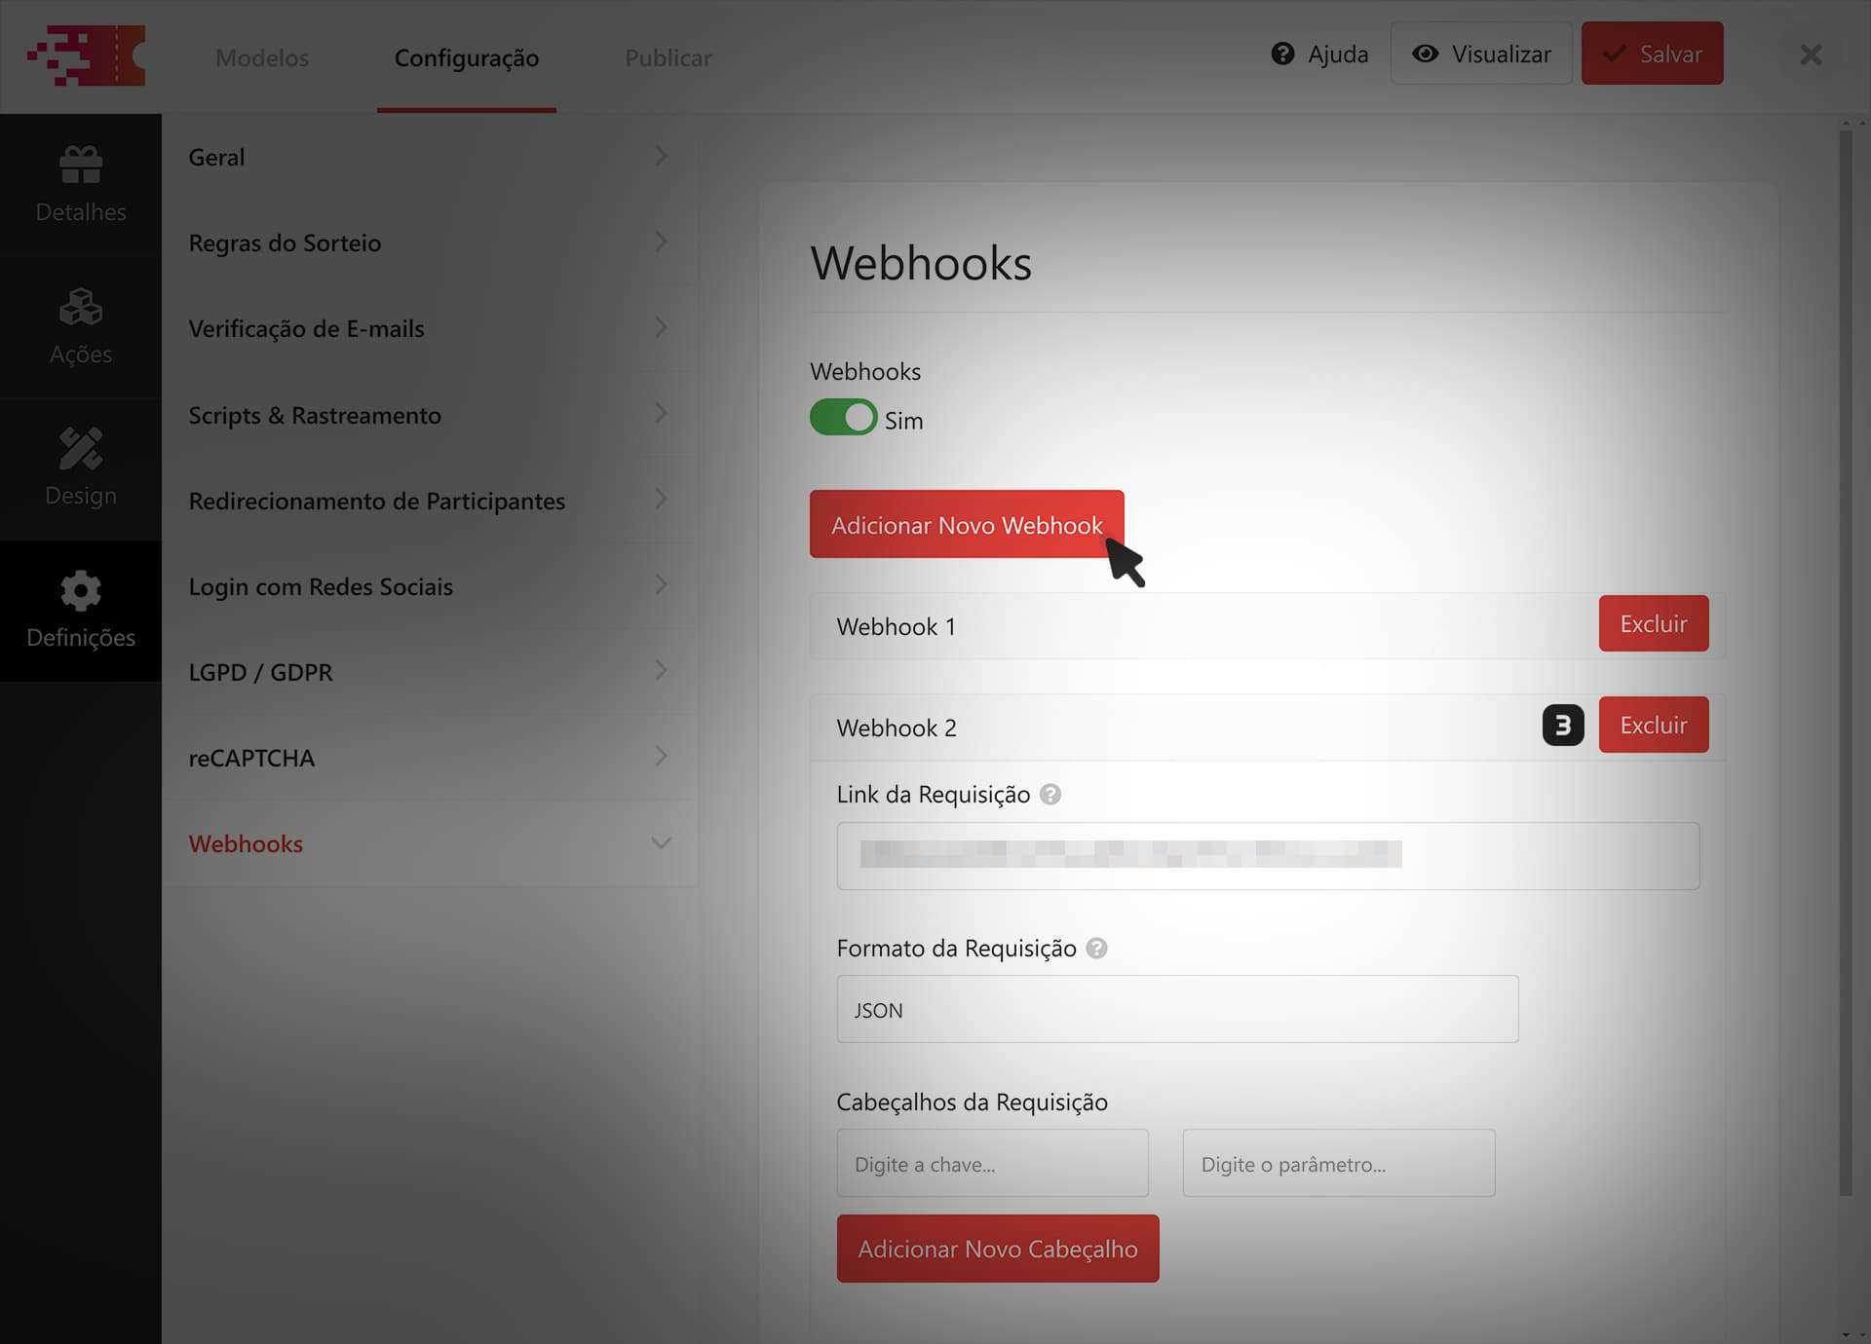Click help icon beside Formato da Requisição
Screen dimensions: 1871x1344
click(x=1096, y=949)
